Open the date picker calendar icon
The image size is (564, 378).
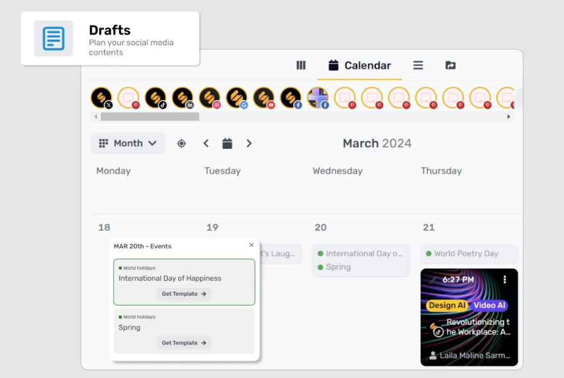click(227, 143)
